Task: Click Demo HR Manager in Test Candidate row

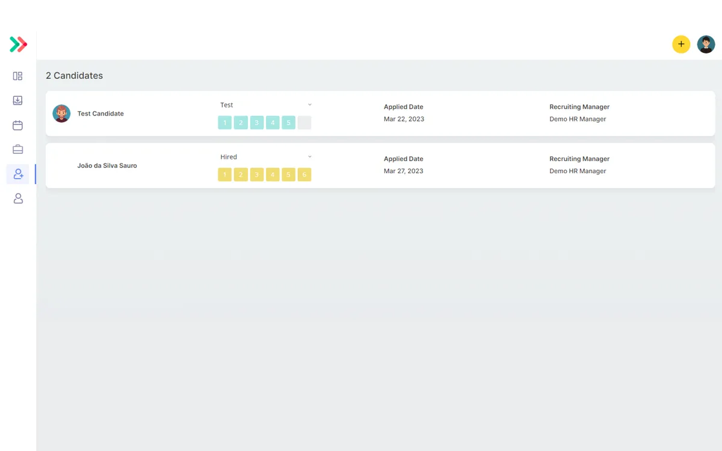Action: point(578,119)
